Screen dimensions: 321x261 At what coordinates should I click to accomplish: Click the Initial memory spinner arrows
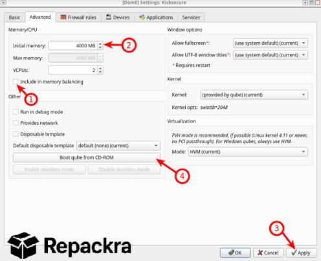coord(100,45)
